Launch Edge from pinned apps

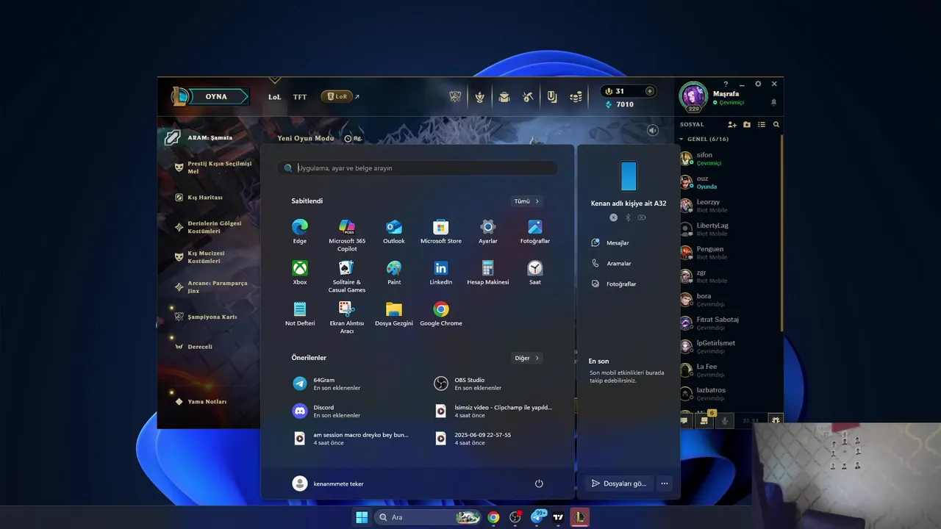300,231
